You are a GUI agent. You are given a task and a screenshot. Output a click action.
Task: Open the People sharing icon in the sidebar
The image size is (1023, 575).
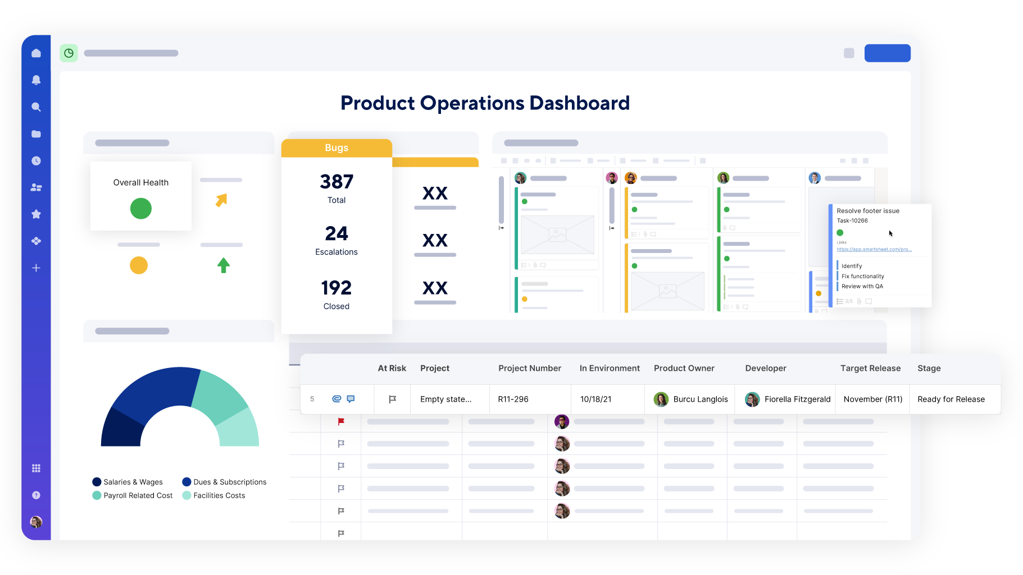click(36, 187)
